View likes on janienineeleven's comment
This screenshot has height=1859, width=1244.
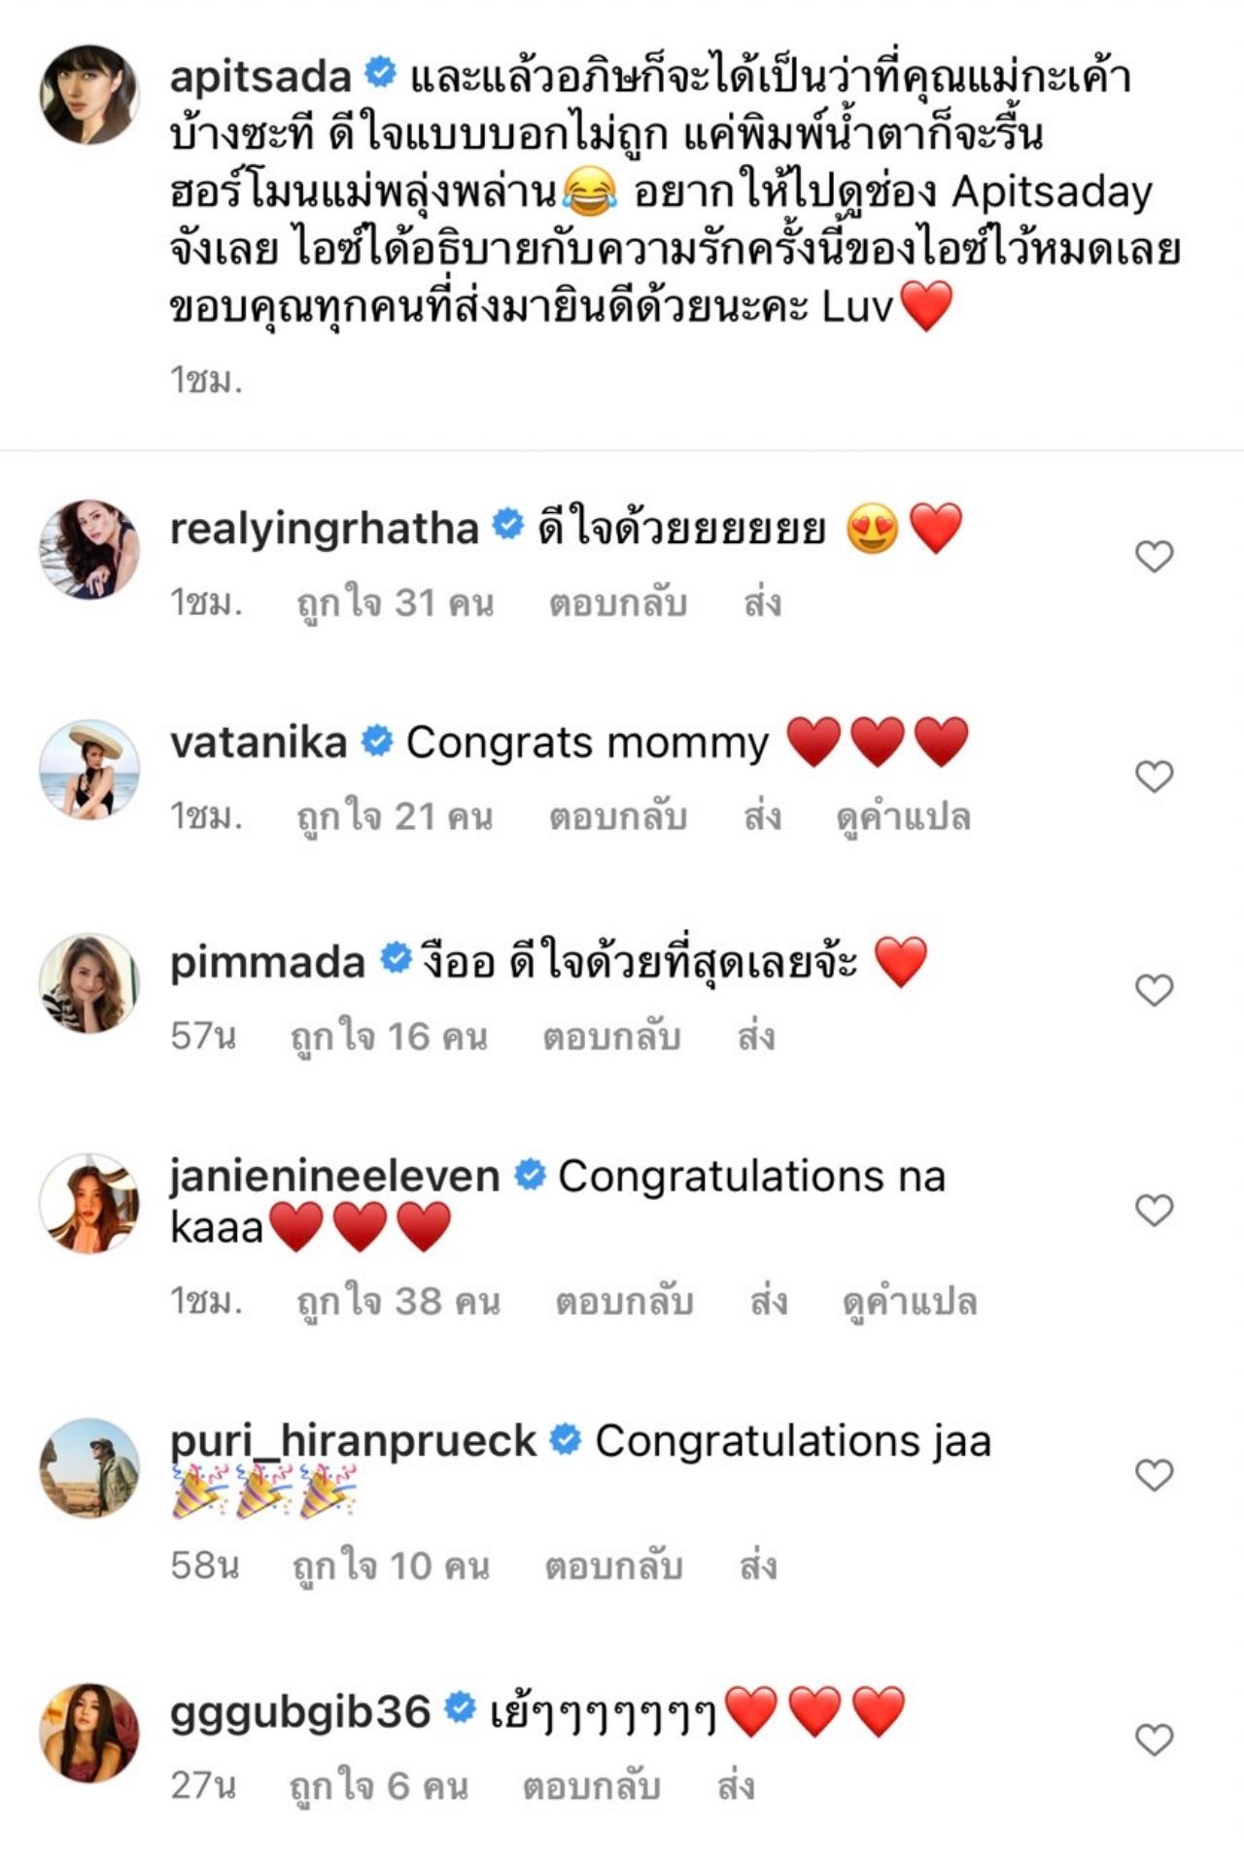[398, 1302]
